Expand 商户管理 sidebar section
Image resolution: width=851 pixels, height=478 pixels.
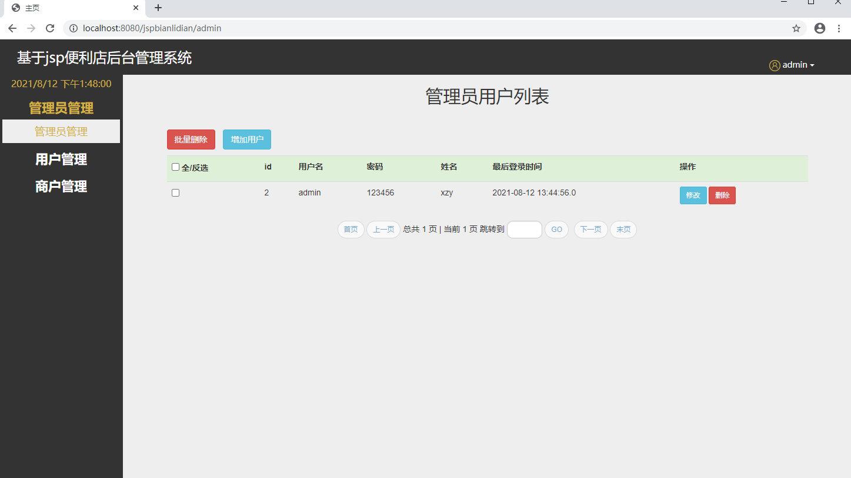[x=61, y=187]
